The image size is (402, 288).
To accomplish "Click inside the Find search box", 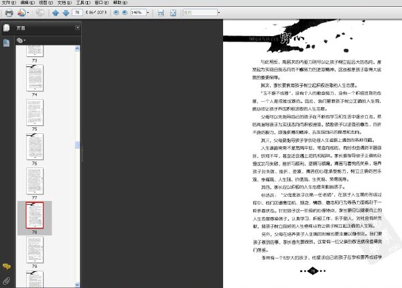I will 200,12.
